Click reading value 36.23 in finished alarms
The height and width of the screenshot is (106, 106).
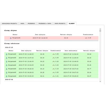tap(42, 61)
